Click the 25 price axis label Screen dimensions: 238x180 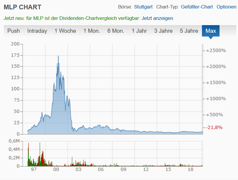click(x=17, y=123)
